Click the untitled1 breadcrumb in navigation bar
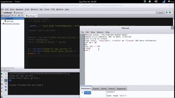 click(x=7, y=13)
